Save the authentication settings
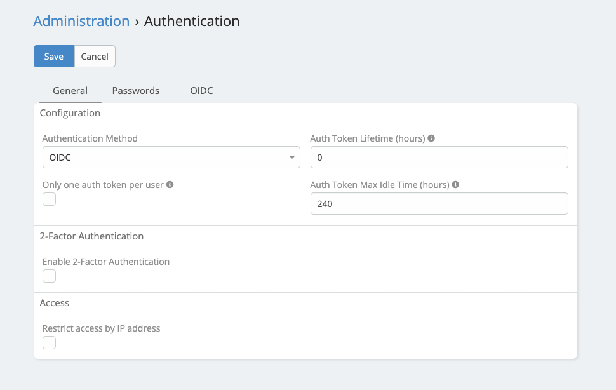The image size is (616, 390). [x=54, y=57]
